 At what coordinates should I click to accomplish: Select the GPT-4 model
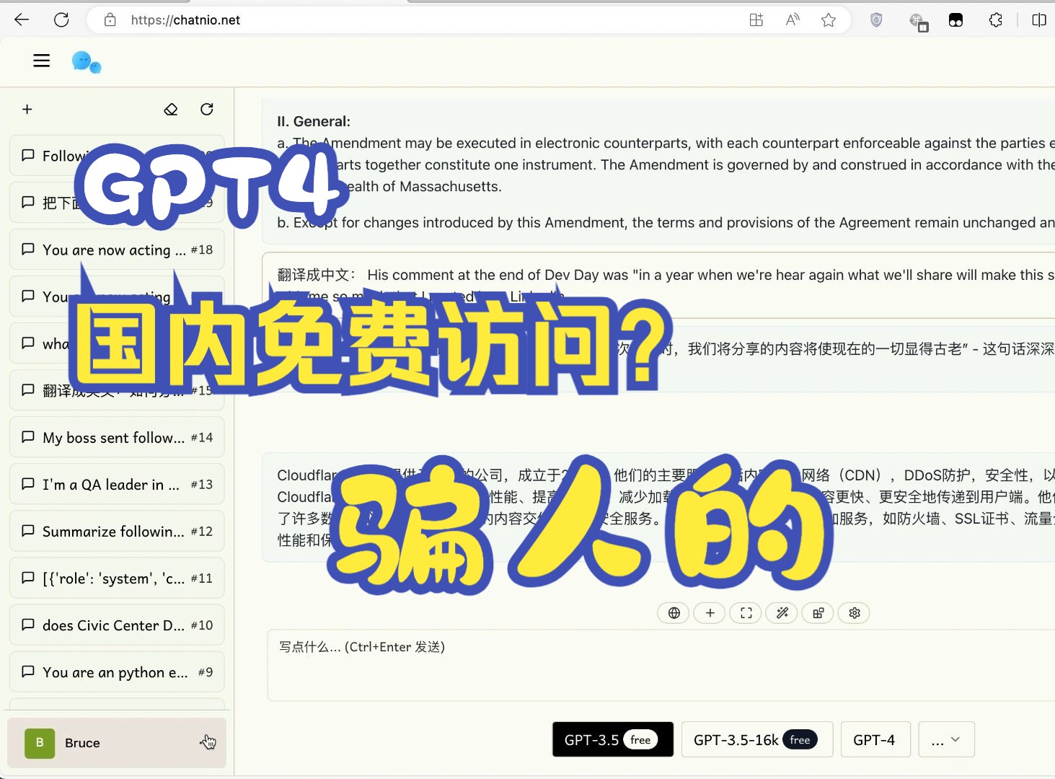(875, 739)
